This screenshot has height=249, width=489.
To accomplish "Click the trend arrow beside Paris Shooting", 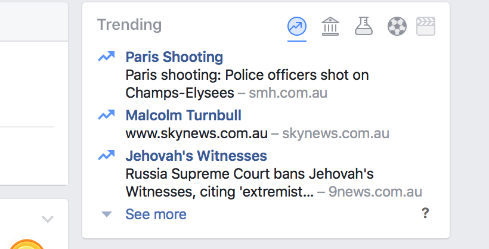I will point(107,57).
